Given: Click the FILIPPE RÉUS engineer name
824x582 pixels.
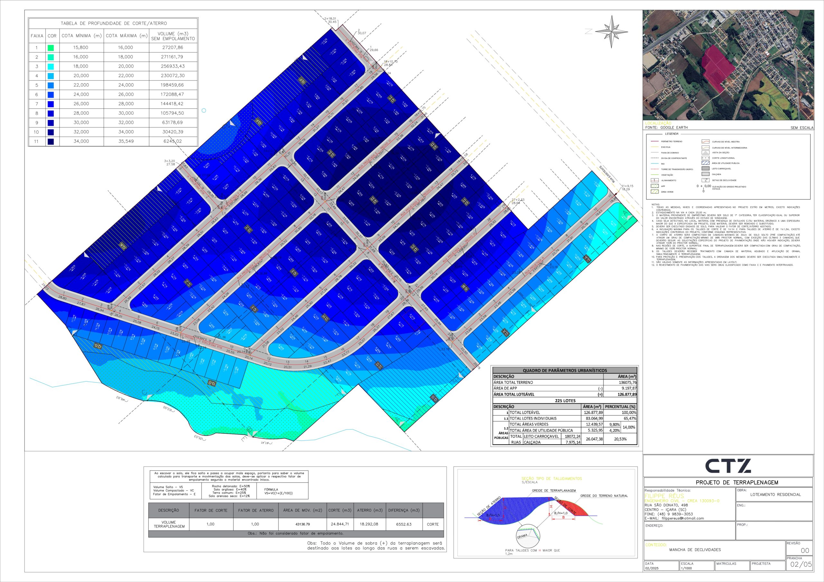Looking at the screenshot, I should point(664,496).
